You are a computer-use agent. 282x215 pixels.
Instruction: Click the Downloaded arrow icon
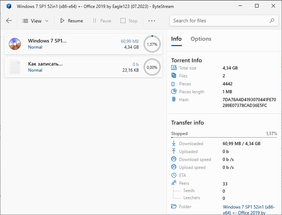174,143
